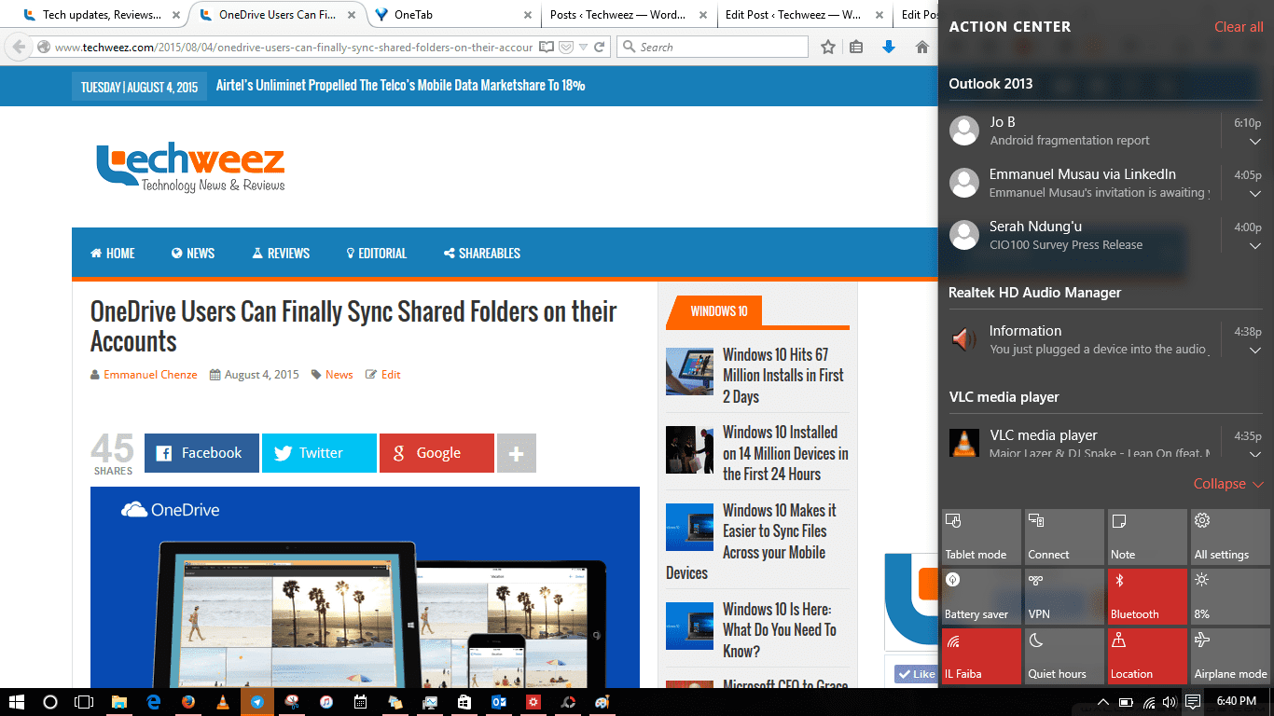Open volume control in system tray
Image resolution: width=1274 pixels, height=716 pixels.
tap(1170, 702)
